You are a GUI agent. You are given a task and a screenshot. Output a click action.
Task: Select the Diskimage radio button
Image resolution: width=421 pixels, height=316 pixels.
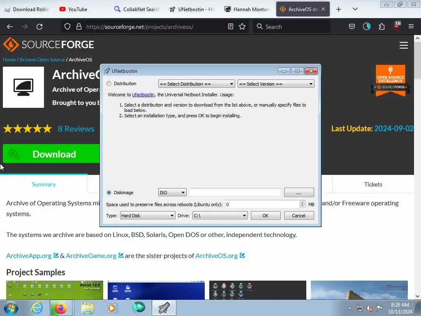click(x=109, y=193)
